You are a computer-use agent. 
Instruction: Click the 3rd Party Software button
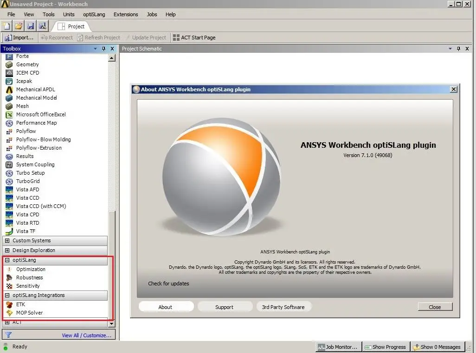coord(283,307)
